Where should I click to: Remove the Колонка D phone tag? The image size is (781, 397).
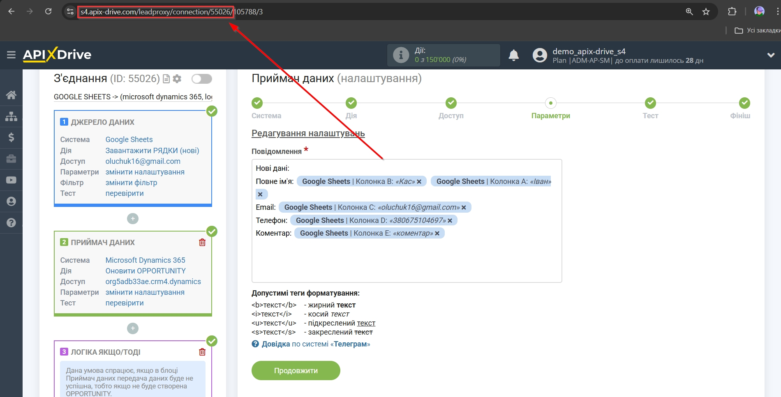coord(450,220)
